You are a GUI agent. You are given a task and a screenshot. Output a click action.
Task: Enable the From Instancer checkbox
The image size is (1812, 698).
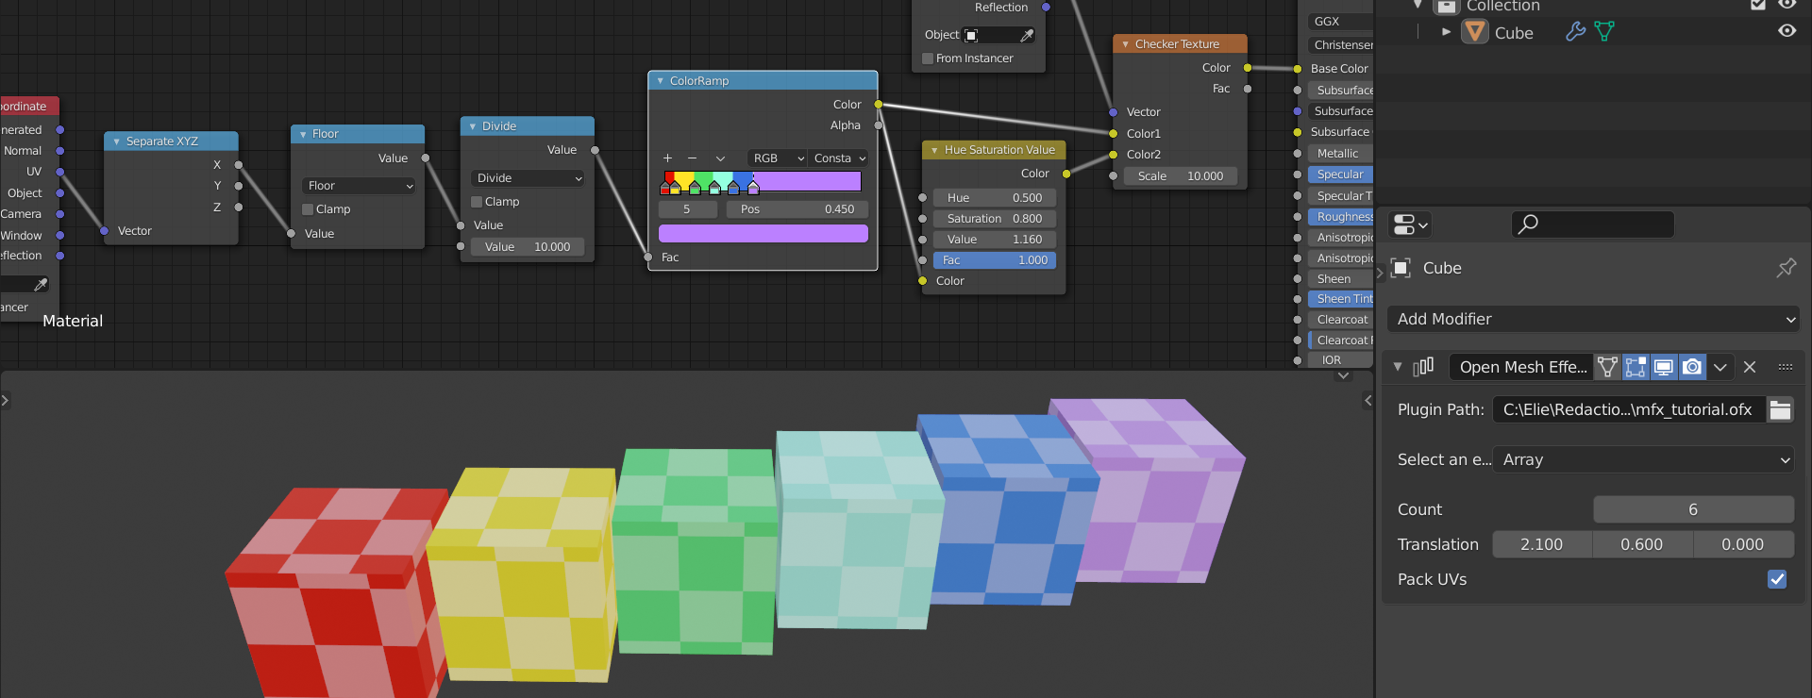928,58
